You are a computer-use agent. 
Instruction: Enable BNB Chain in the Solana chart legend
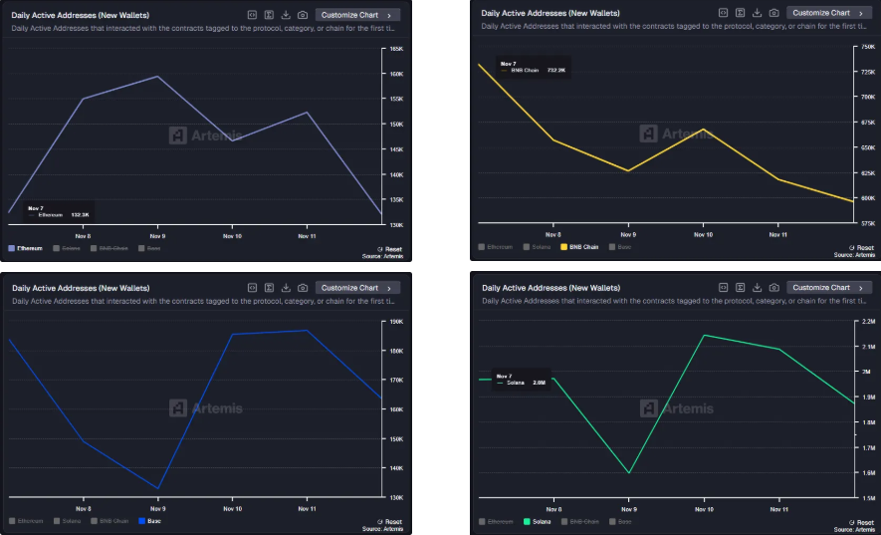point(579,521)
